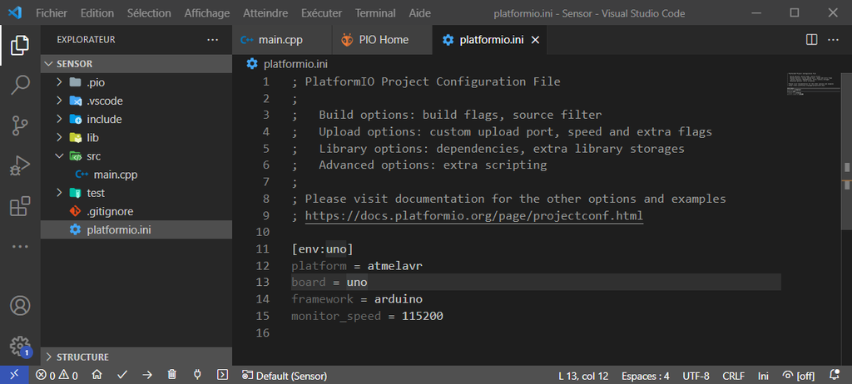Open Explorer panel More Actions ellipsis
Viewport: 852px width, 384px height.
[x=212, y=40]
